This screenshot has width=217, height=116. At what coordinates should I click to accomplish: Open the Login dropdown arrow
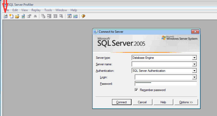pyautogui.click(x=194, y=77)
